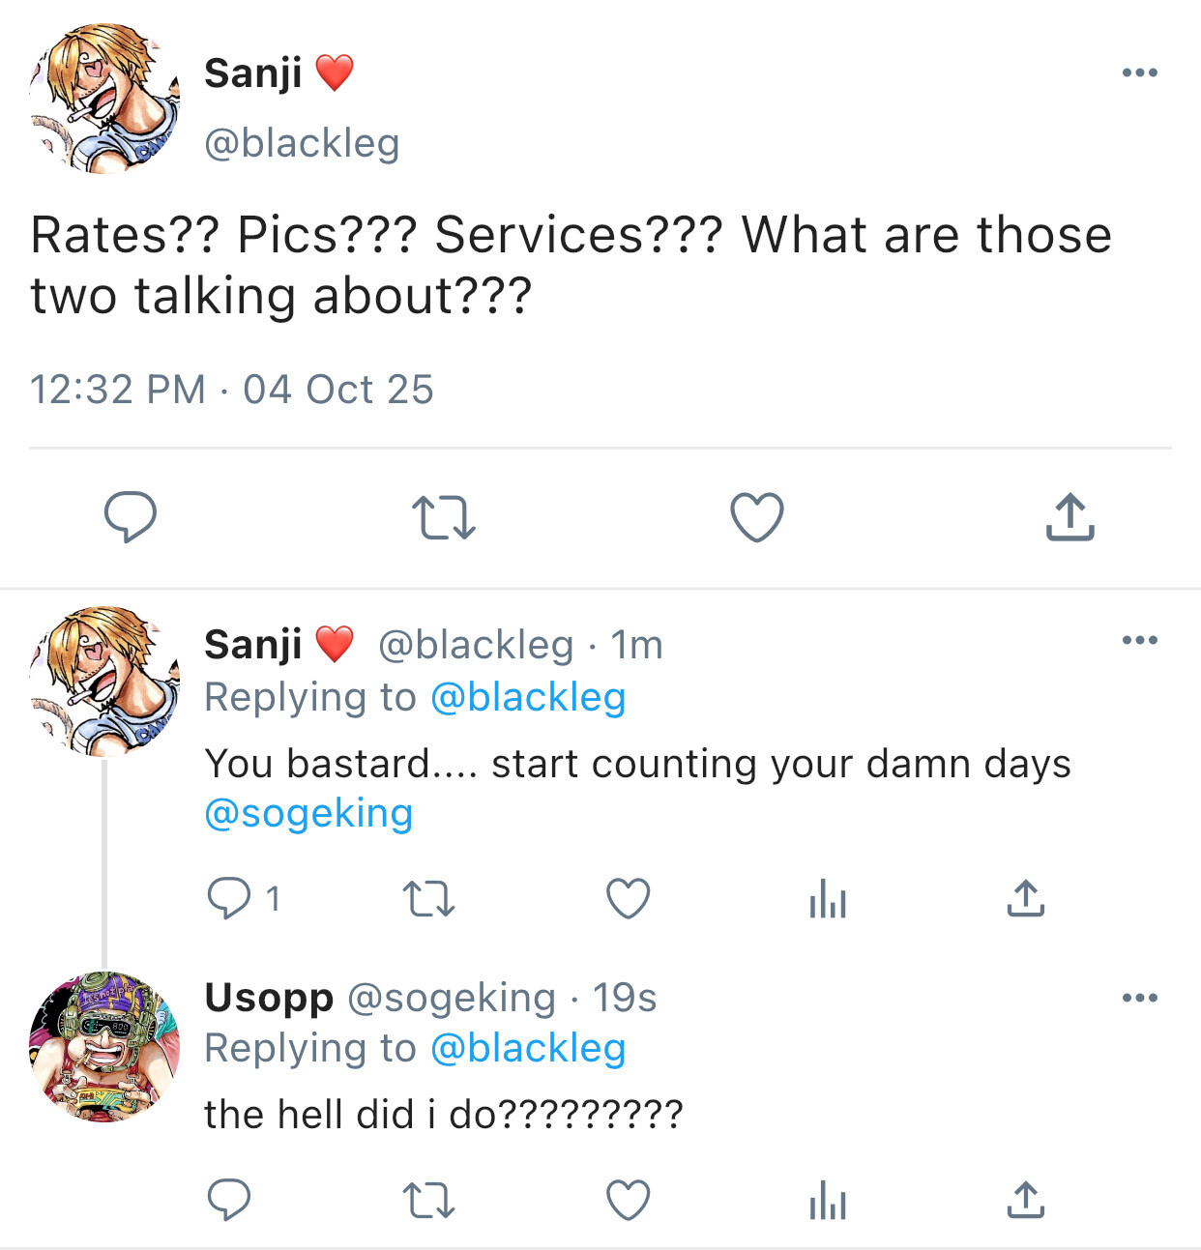Retweet Sanji's reply mentioning @sogeking
Viewport: 1201px width, 1250px height.
[428, 899]
